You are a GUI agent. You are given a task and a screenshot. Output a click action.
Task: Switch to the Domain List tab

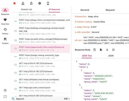point(27,9)
